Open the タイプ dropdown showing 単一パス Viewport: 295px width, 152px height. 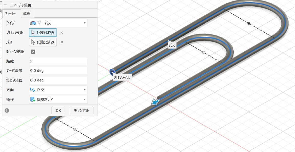[58, 23]
